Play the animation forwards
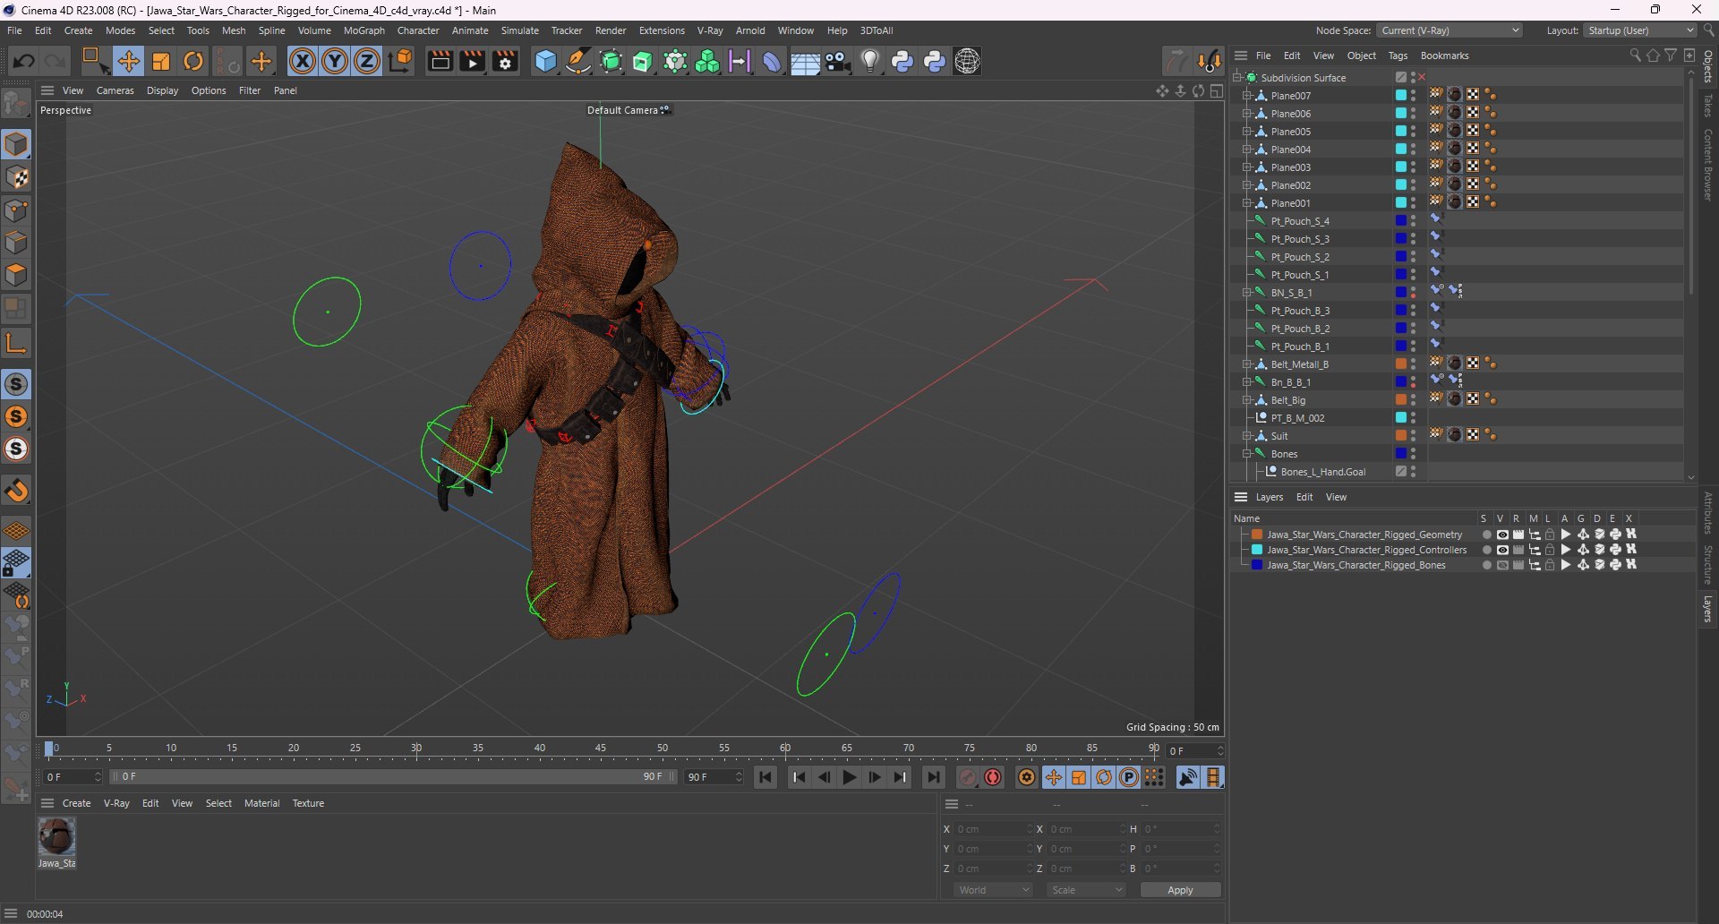The image size is (1719, 924). [x=850, y=777]
